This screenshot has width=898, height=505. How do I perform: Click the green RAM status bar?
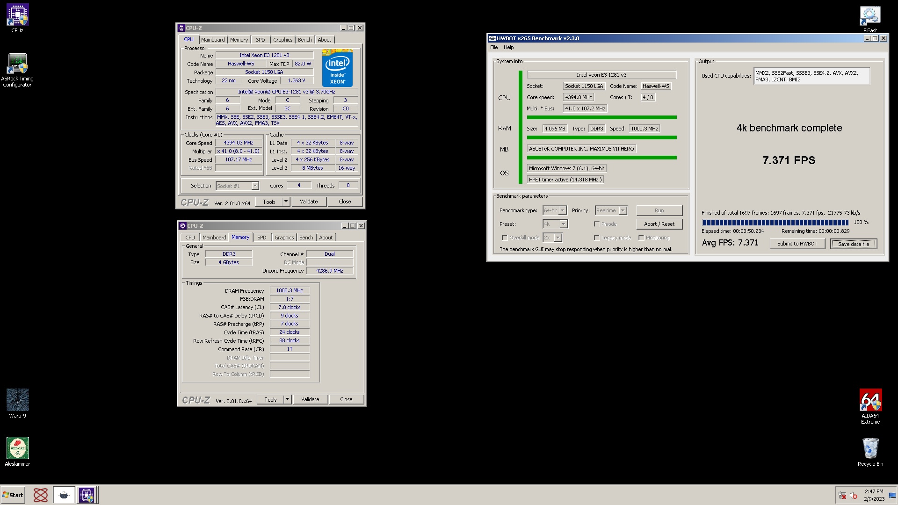point(601,137)
